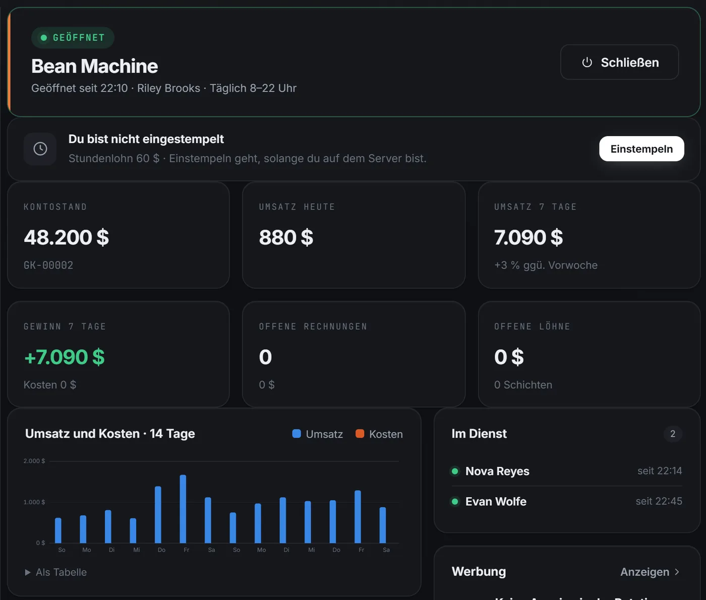Screen dimensions: 706x600
Task: Click the orange Kosten legend swatch
Action: pos(360,434)
